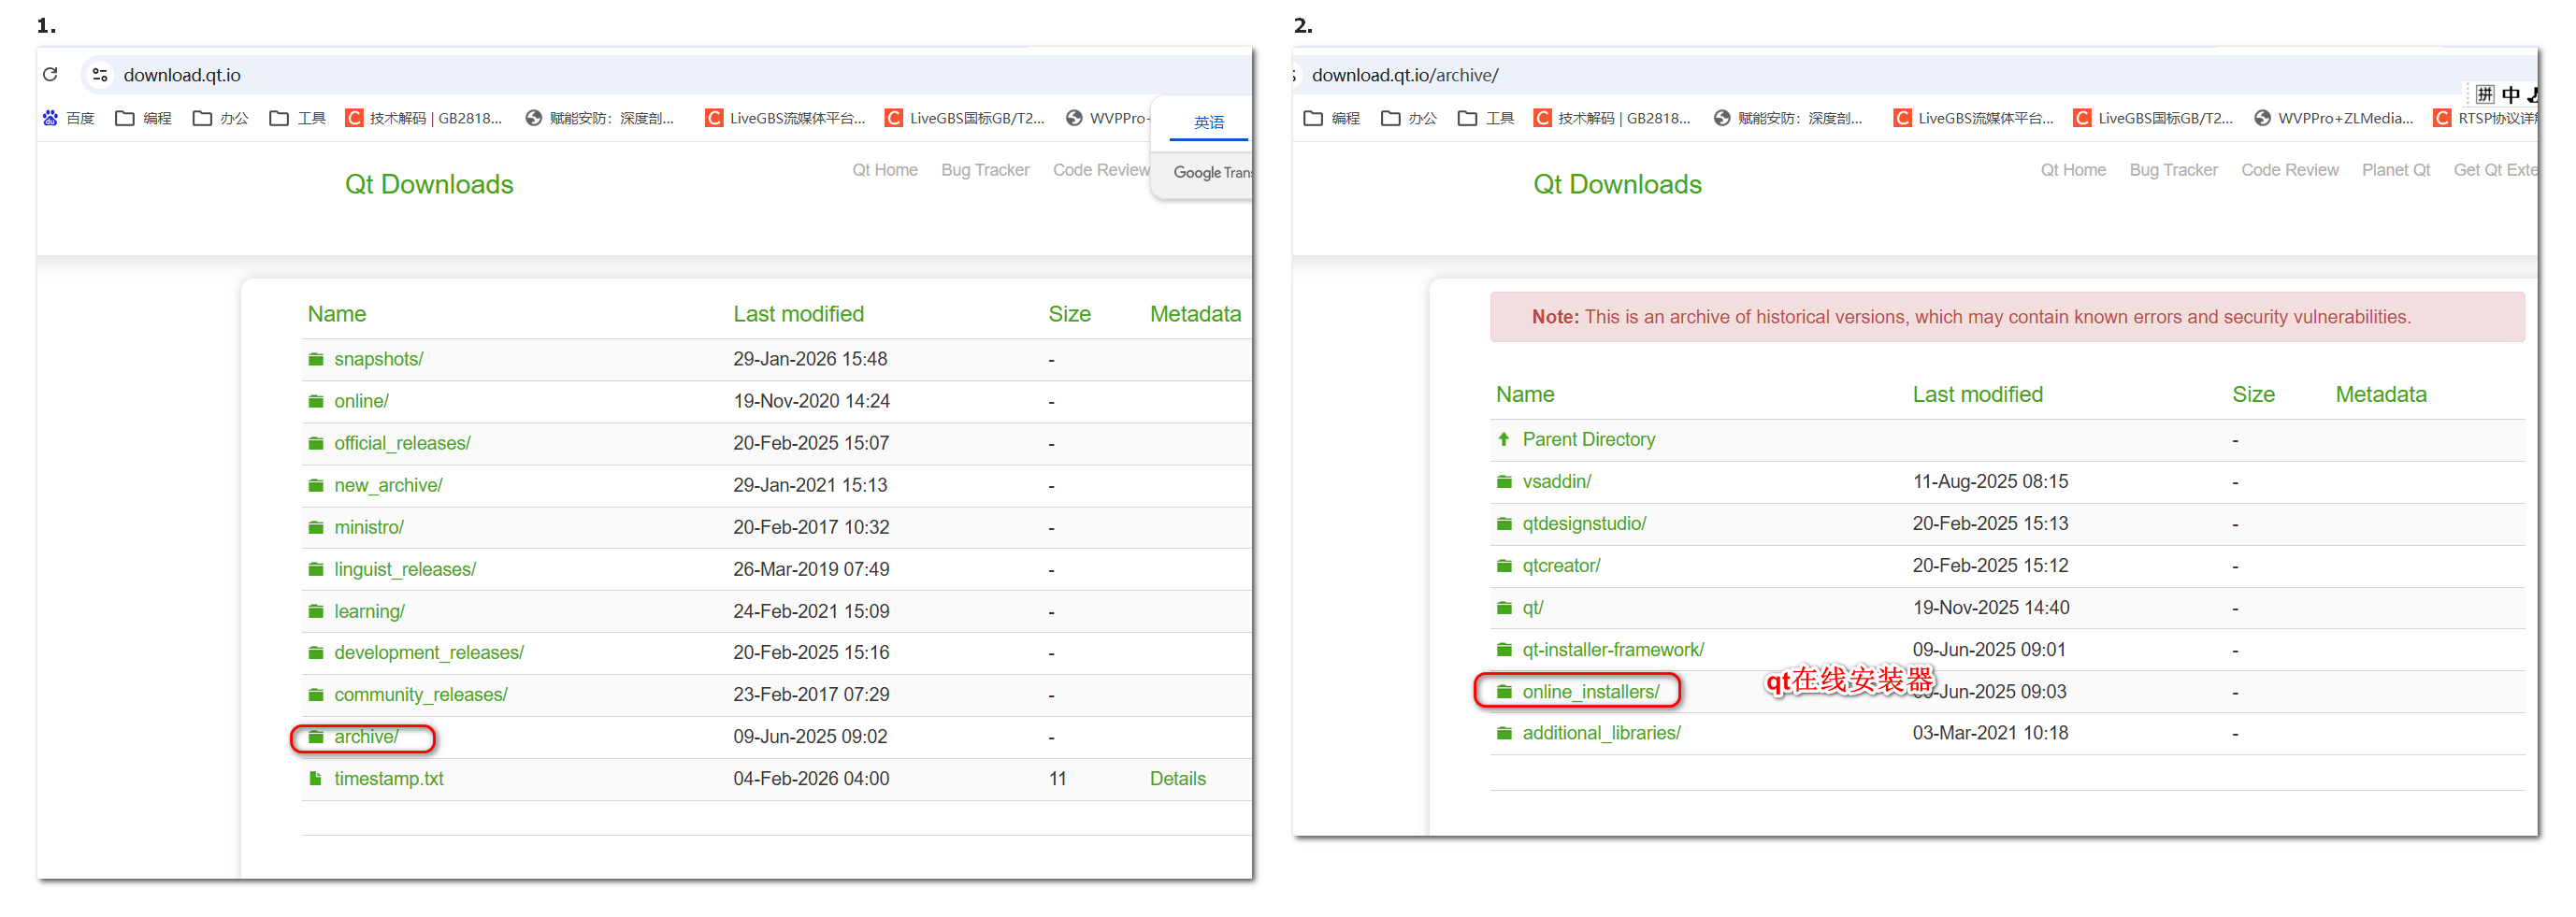Click Bug Tracker in screenshot 2 navigation
2576x917 pixels.
pyautogui.click(x=2173, y=170)
